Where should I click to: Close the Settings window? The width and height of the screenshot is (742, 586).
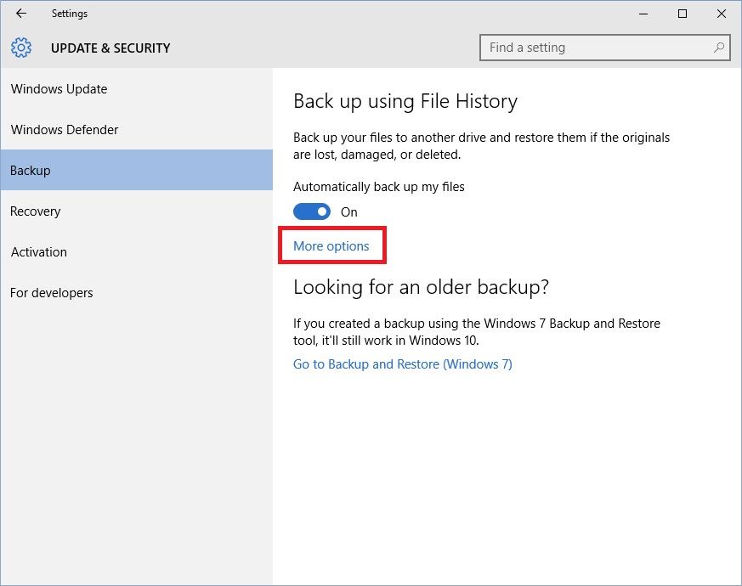coord(722,14)
